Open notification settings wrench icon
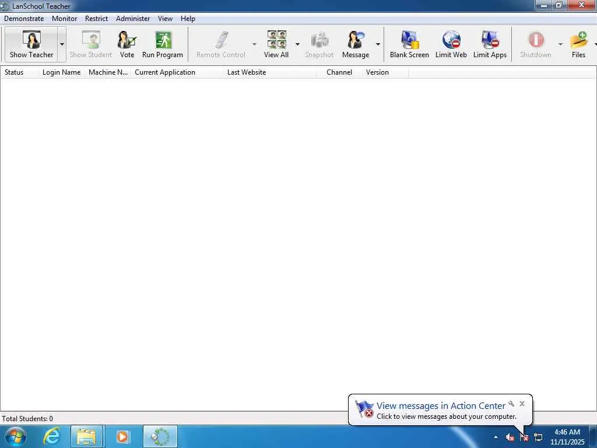The height and width of the screenshot is (448, 597). [x=511, y=404]
